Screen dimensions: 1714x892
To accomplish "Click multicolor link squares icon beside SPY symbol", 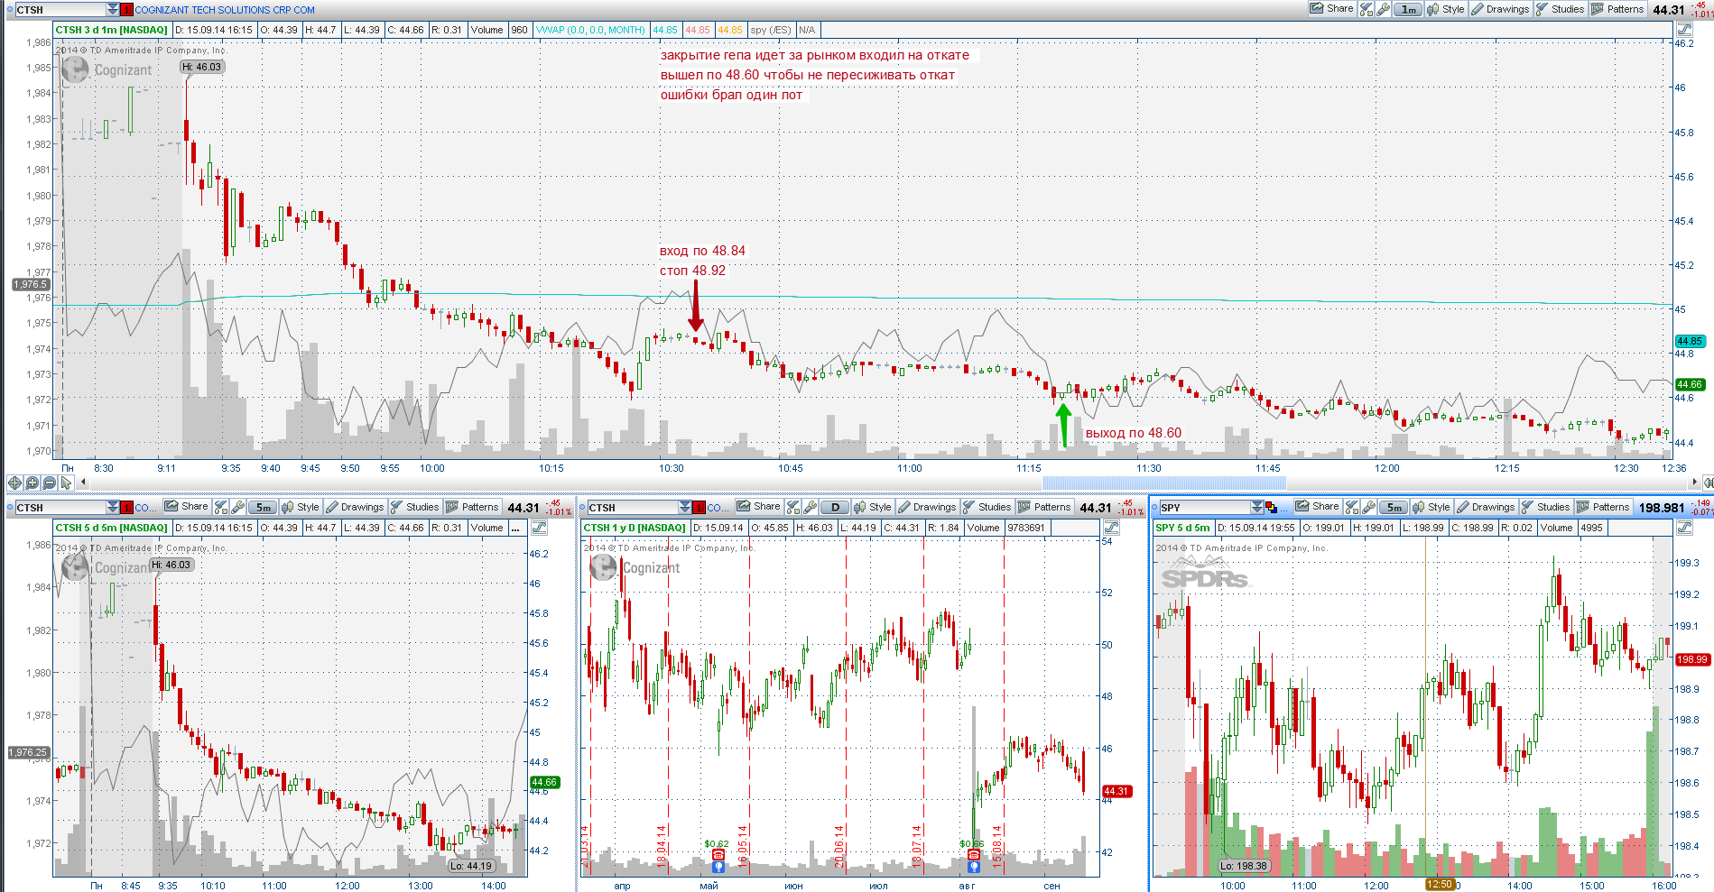I will click(x=1272, y=507).
